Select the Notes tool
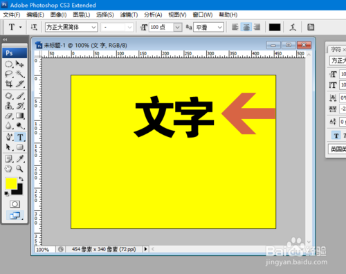Viewport: 346px width, 274px height. click(x=9, y=159)
